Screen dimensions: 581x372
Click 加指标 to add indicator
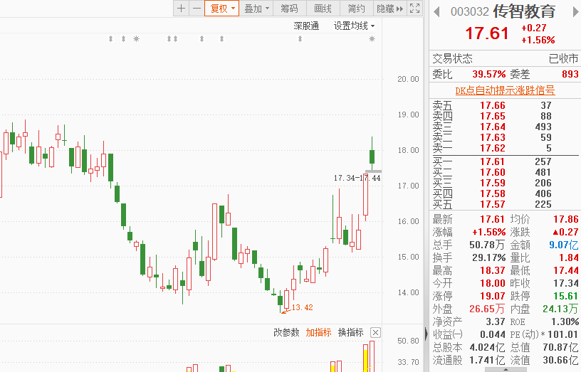tap(319, 332)
